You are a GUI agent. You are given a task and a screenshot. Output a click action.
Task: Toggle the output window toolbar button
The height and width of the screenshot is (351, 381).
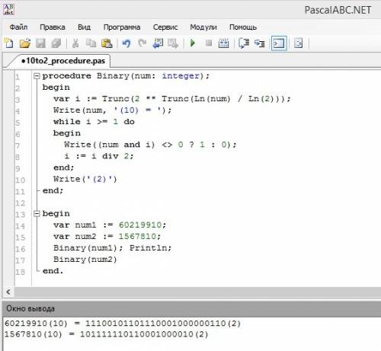(279, 43)
